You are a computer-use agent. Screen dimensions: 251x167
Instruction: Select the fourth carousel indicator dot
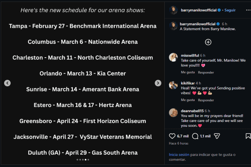click(x=86, y=159)
